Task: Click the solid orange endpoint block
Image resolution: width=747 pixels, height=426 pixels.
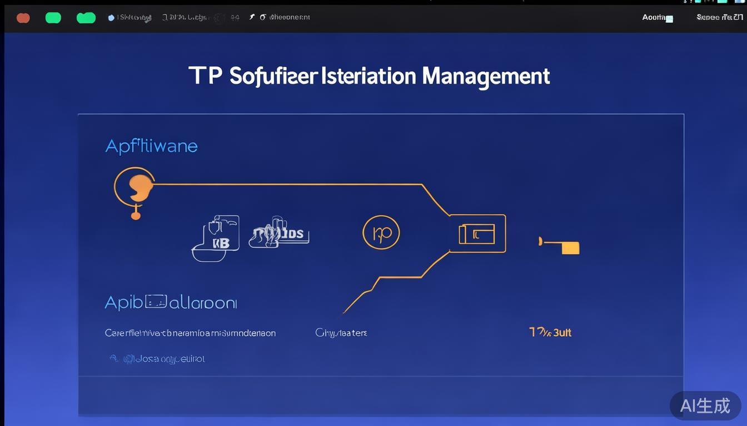Action: pyautogui.click(x=570, y=248)
